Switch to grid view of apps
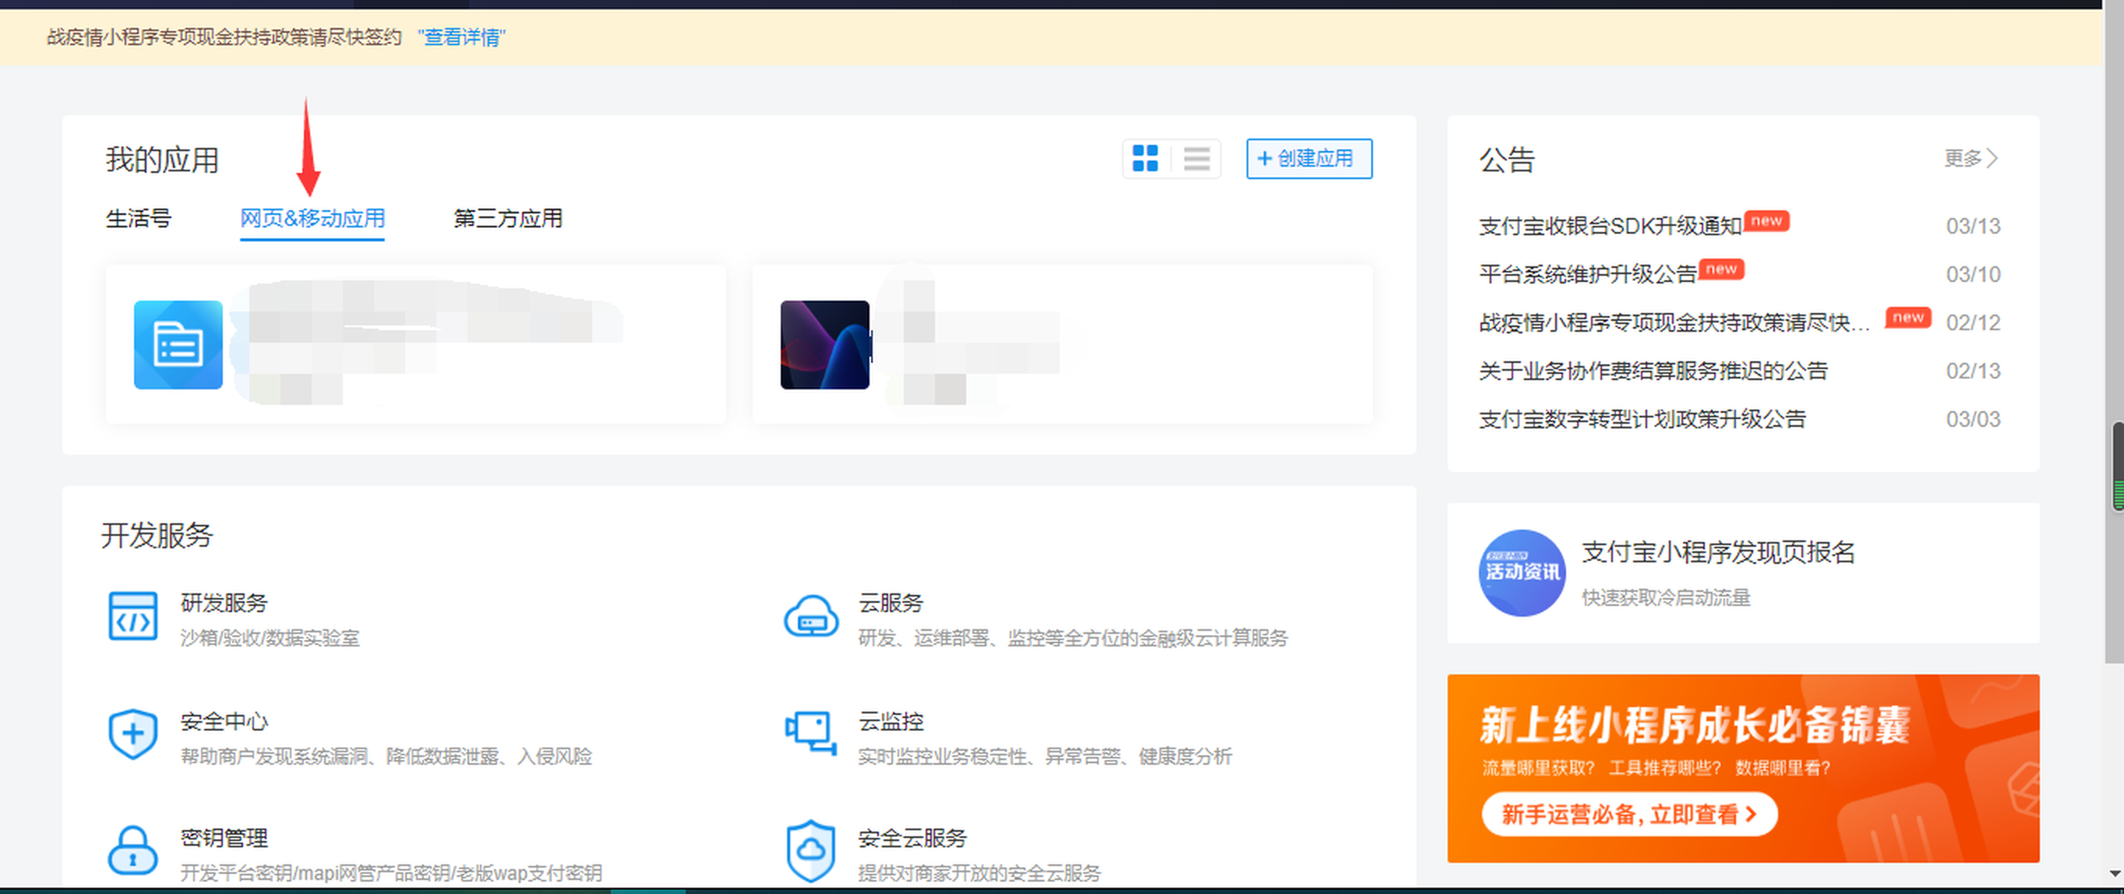This screenshot has width=2124, height=894. tap(1145, 158)
